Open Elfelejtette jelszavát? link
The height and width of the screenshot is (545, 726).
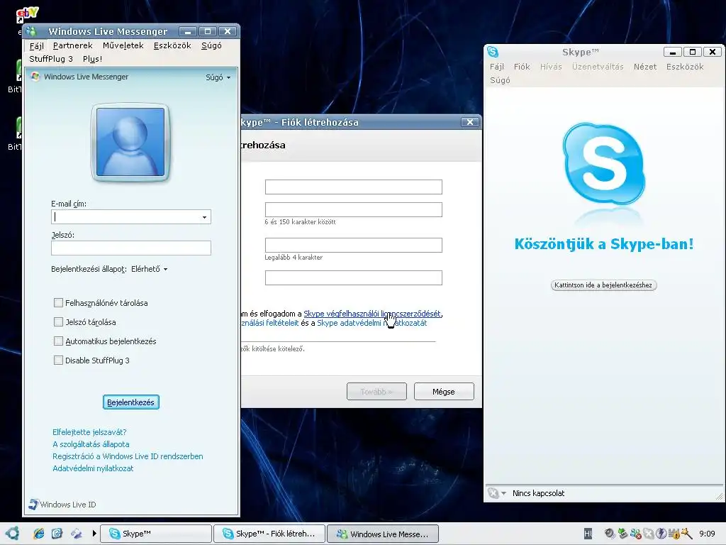click(89, 432)
